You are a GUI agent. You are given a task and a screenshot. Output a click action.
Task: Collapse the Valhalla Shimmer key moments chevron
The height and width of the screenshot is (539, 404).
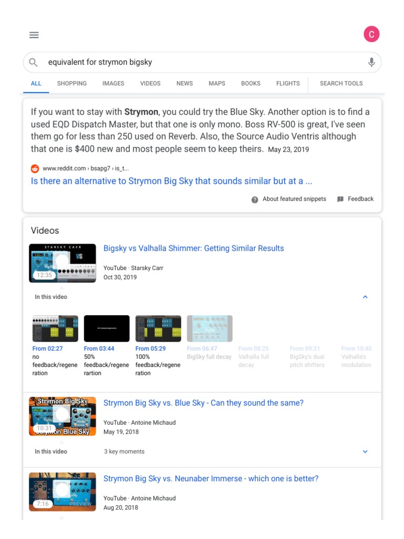(365, 297)
